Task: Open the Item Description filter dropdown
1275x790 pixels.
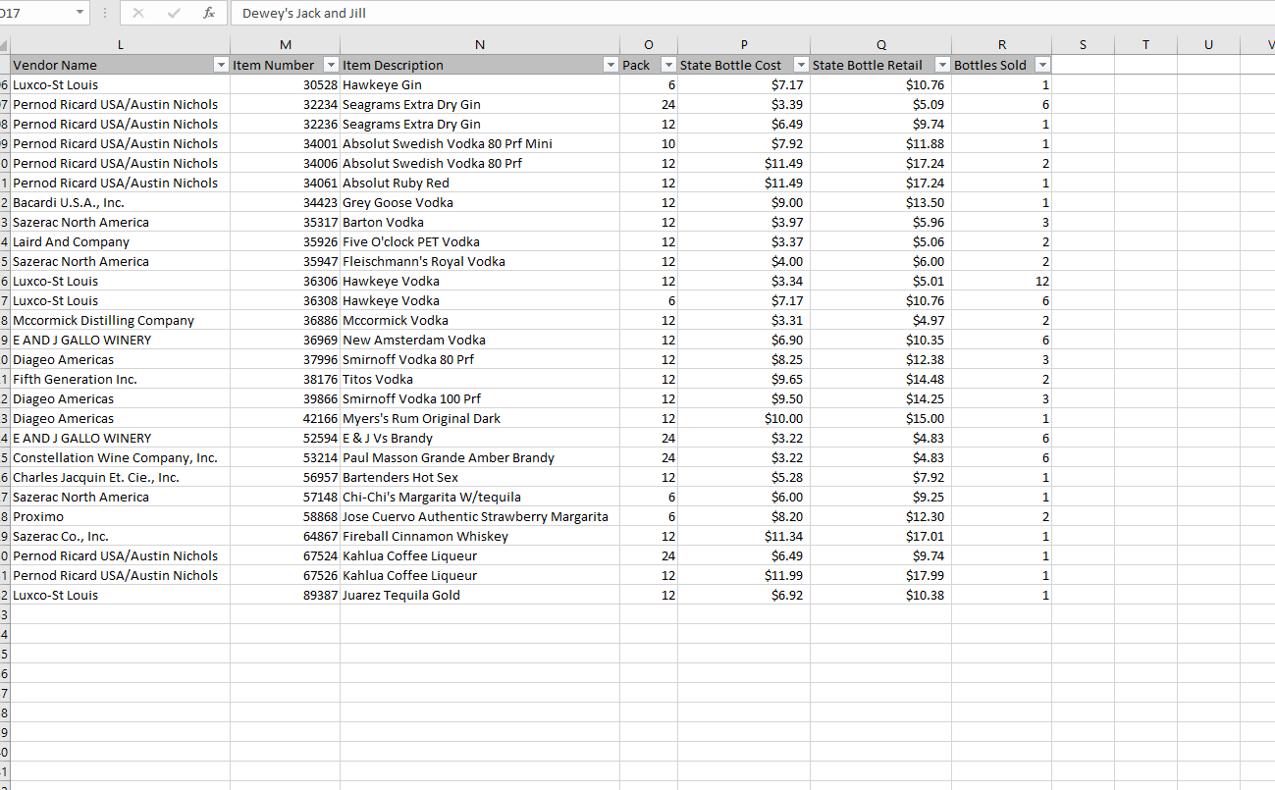Action: [611, 65]
